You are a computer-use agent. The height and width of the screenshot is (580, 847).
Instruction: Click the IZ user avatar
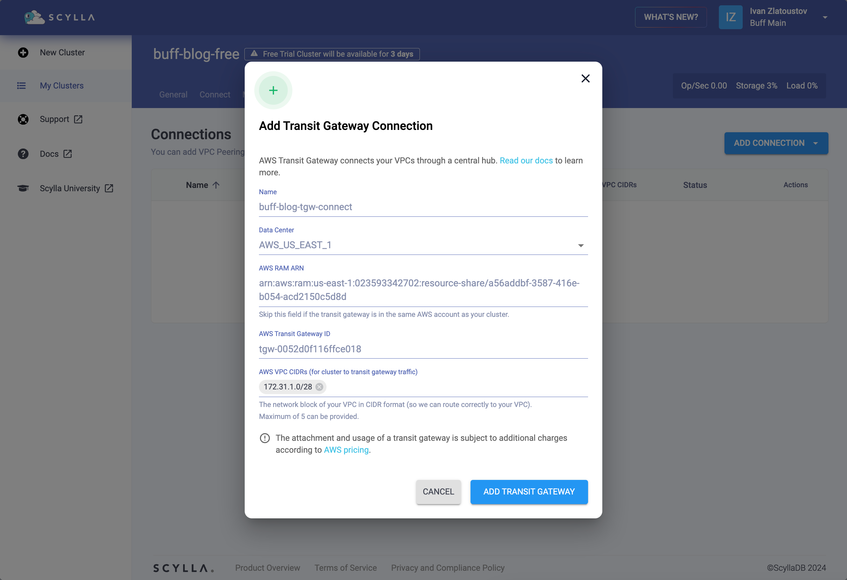click(730, 17)
